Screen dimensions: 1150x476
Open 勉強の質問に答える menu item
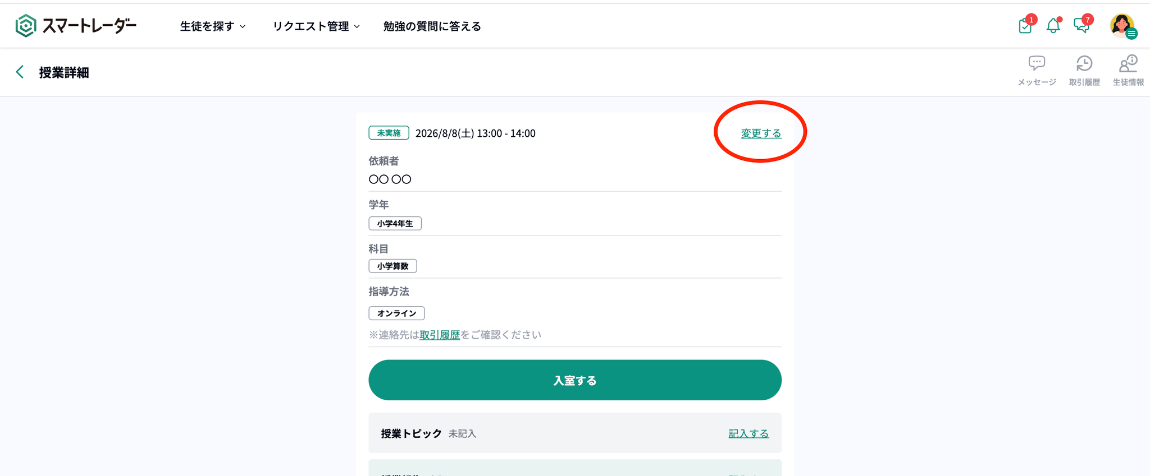(x=432, y=26)
